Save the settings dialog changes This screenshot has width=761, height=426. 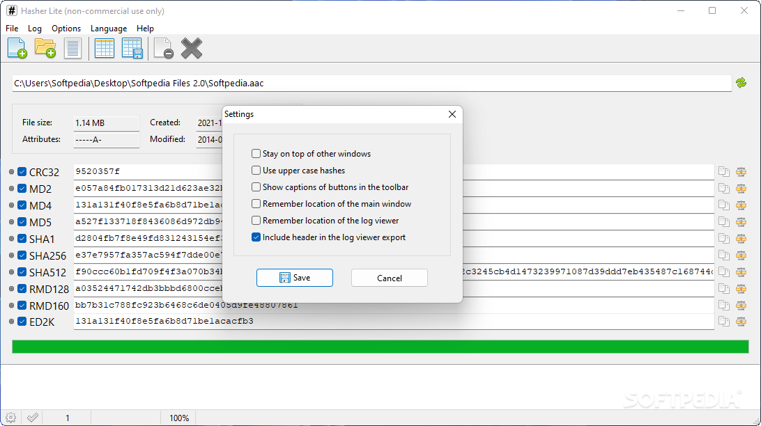(295, 278)
